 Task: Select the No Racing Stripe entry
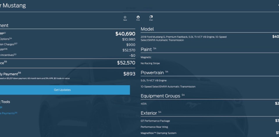(150, 63)
